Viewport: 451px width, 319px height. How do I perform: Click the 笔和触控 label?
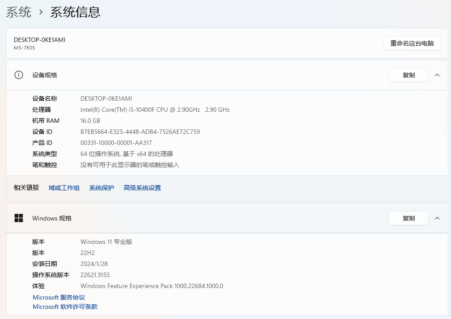[x=45, y=165]
